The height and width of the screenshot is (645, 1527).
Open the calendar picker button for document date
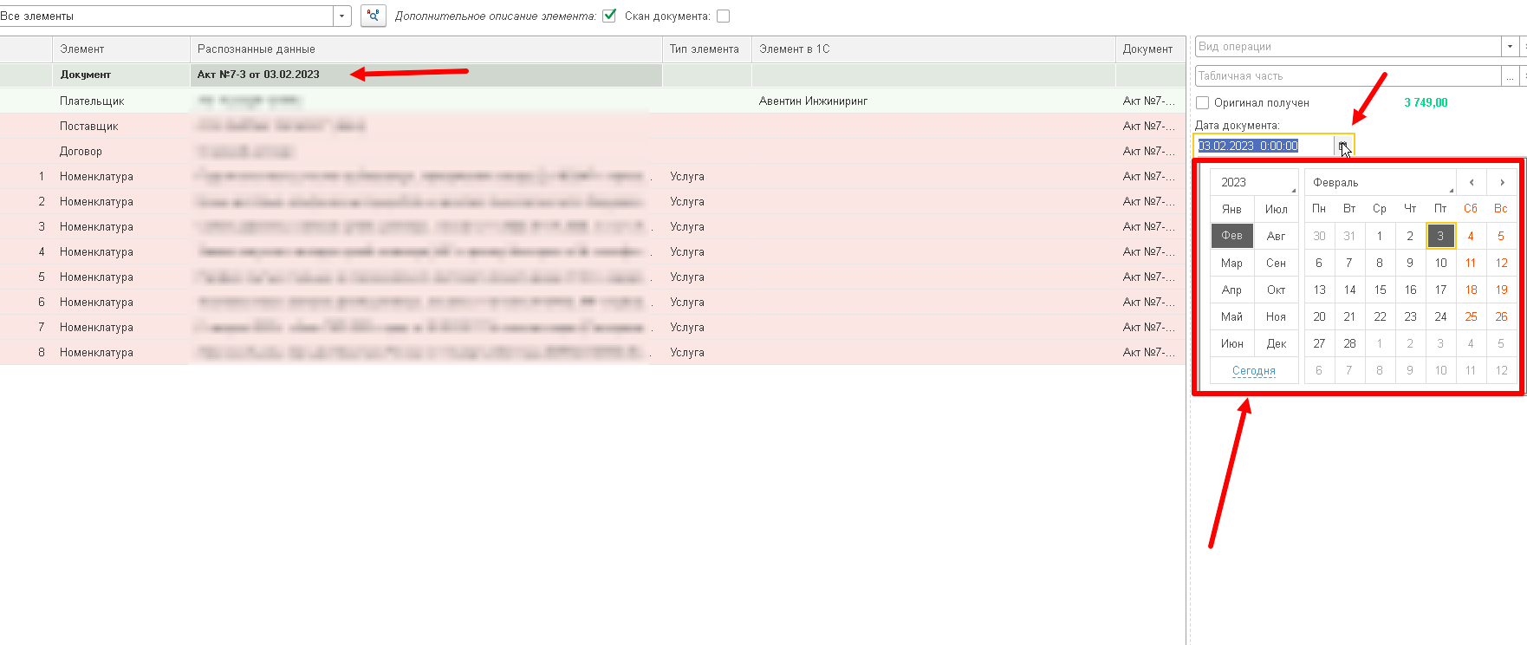coord(1343,146)
